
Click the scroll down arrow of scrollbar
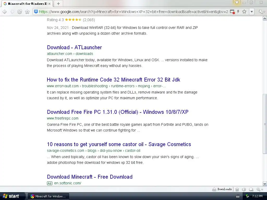(x=265, y=184)
